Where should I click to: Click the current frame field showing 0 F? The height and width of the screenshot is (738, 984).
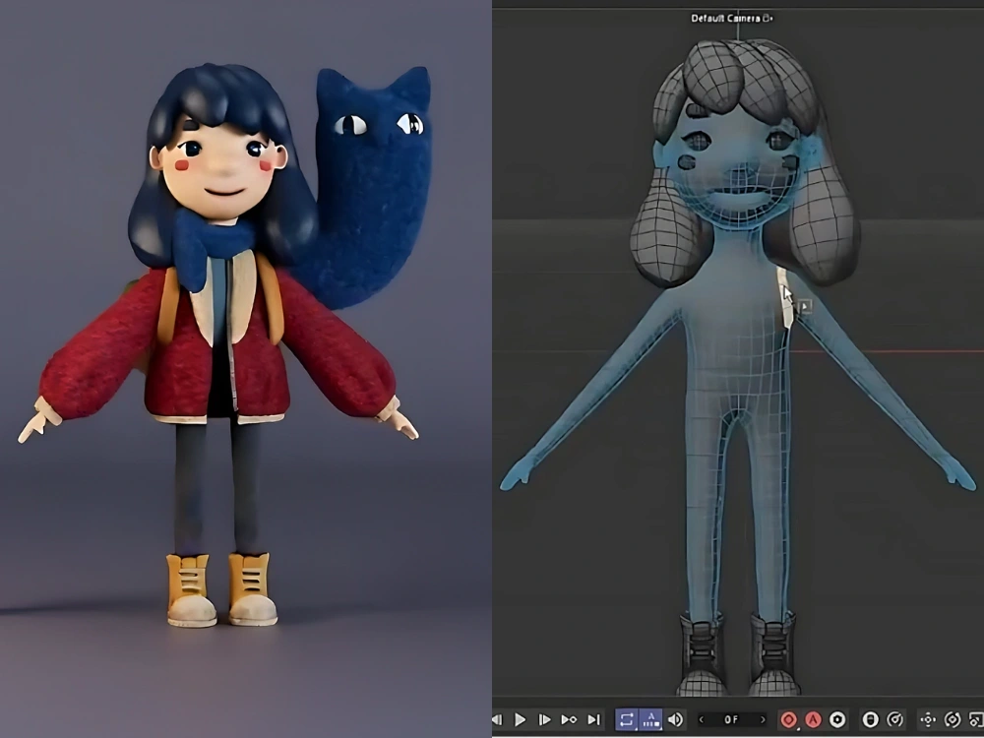(732, 720)
